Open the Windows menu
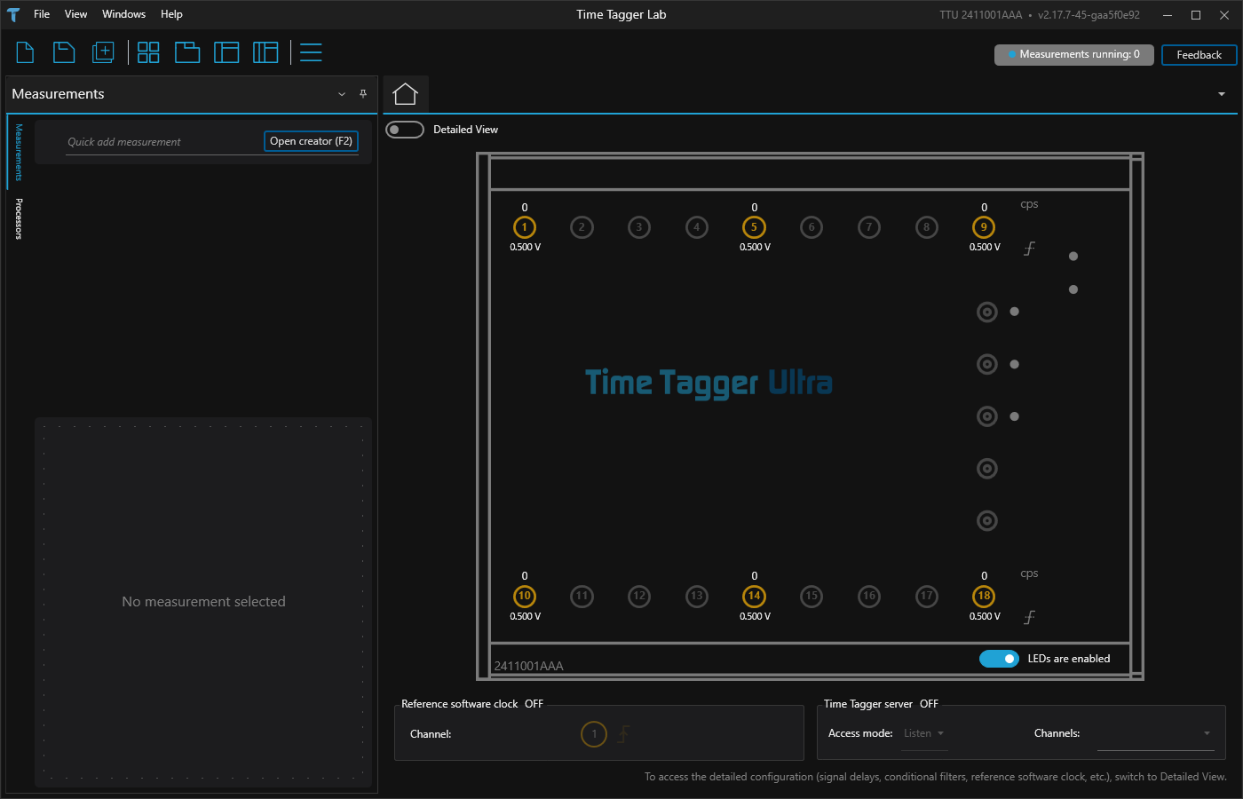 pyautogui.click(x=123, y=14)
